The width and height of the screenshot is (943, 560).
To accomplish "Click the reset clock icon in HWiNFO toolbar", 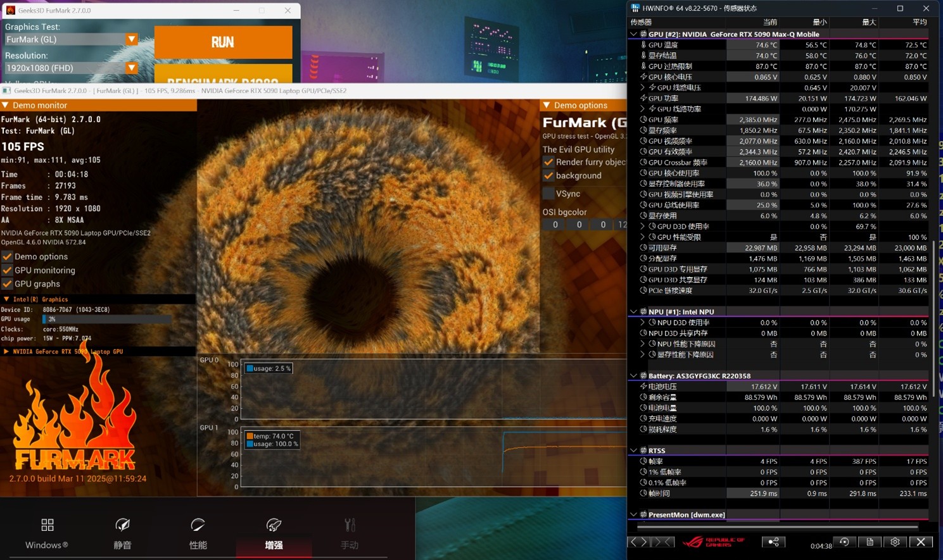I will coord(844,542).
